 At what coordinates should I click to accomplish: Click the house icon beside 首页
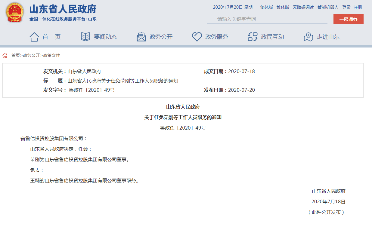(x=34, y=37)
